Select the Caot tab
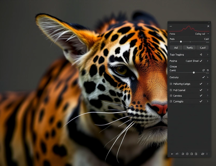Screen dimensions: 216x166 pyautogui.click(x=202, y=47)
